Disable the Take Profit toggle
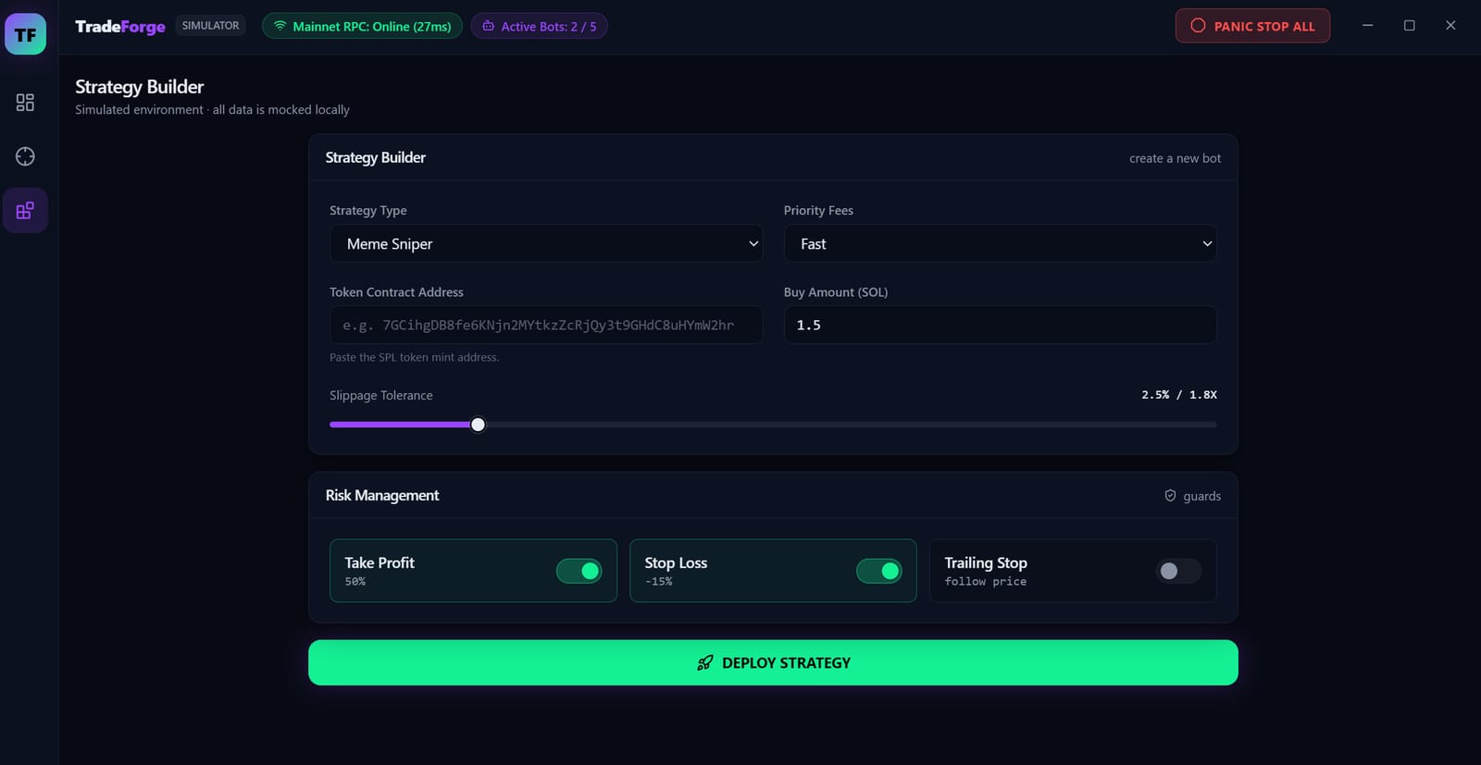 [579, 571]
